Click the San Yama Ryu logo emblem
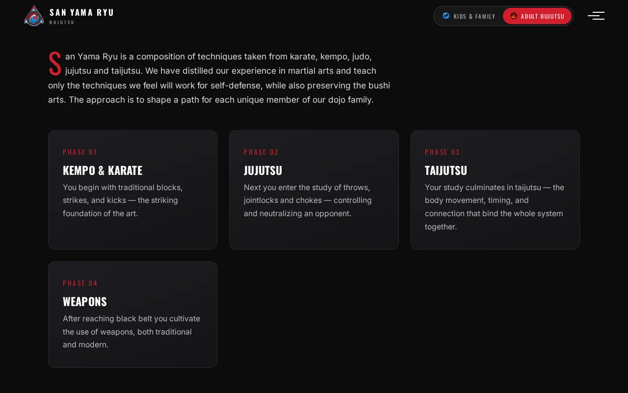 34,16
